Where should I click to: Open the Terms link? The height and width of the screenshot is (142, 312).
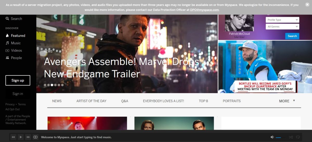[22, 104]
